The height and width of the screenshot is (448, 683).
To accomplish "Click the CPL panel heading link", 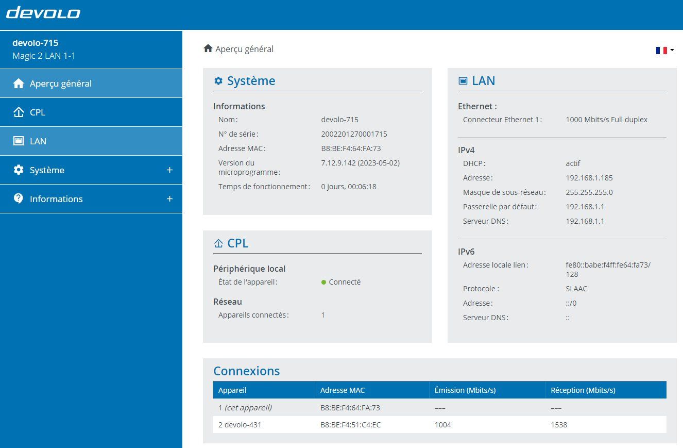I will coord(237,243).
